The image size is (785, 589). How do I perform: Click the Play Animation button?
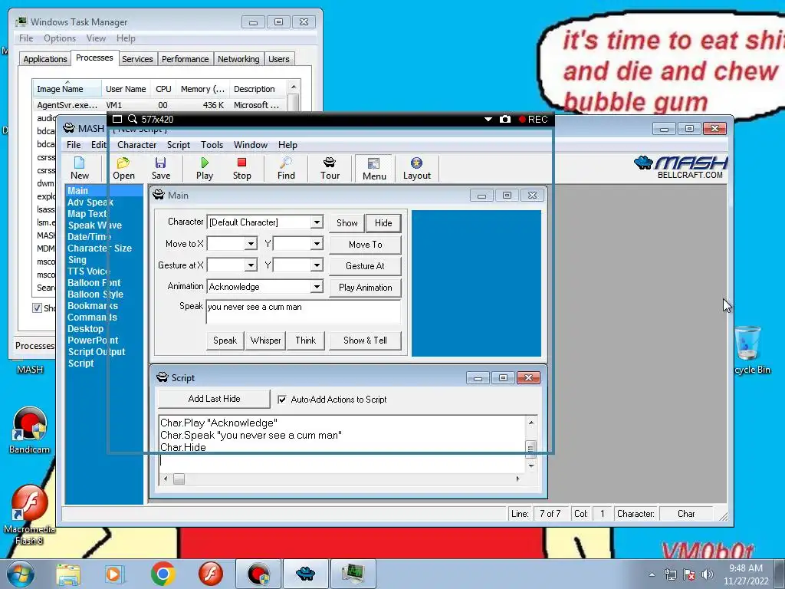tap(365, 288)
